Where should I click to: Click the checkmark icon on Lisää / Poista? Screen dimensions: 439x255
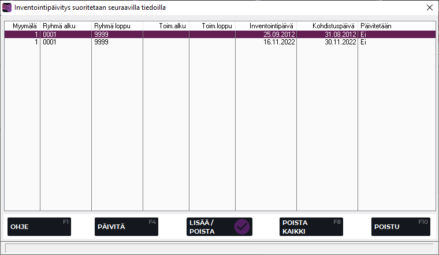point(241,227)
